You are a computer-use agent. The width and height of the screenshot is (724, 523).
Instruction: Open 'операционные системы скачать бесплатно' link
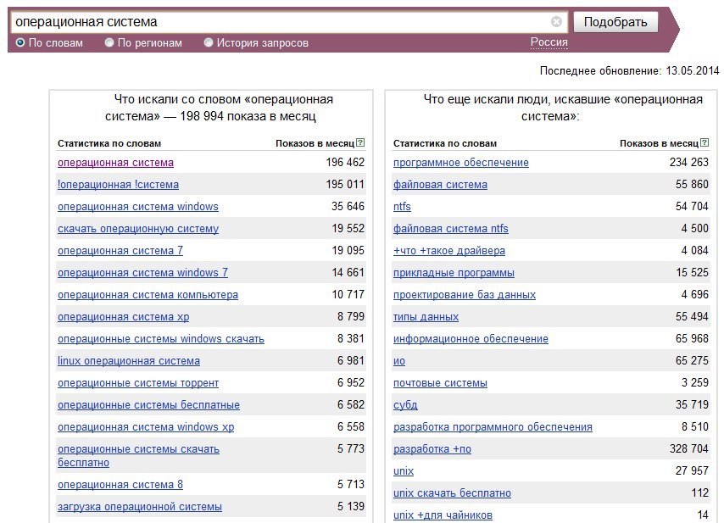138,455
